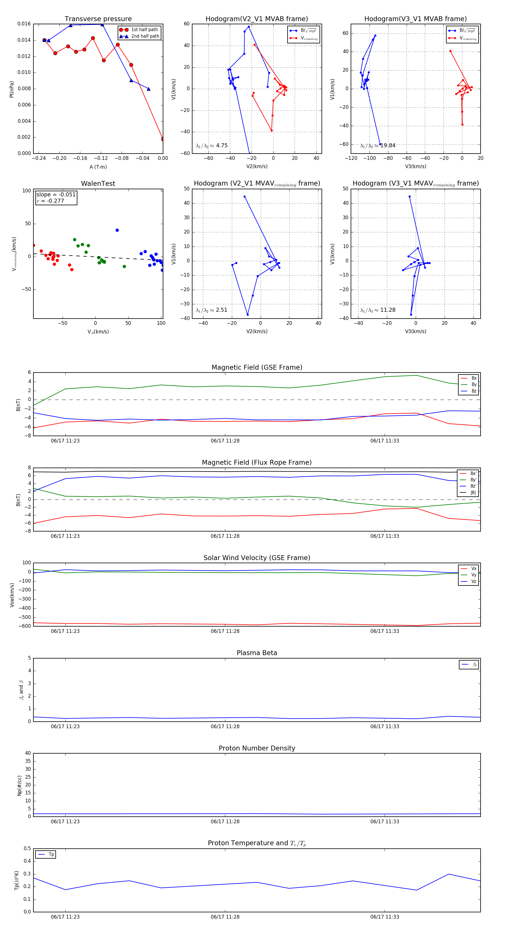The width and height of the screenshot is (514, 942).
Task: Click the isolated blue outlier point in WalenTest
Action: (117, 230)
